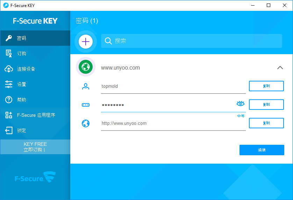Screen dimensions: 293x200
Task: Click the user icon next to topmold
Action: tap(86, 86)
